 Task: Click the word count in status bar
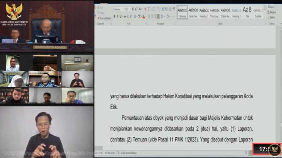[110, 153]
